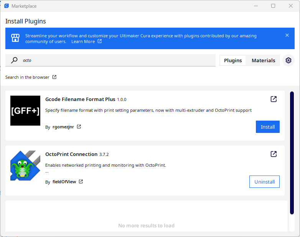Open author rgomezjnr profile link
Image resolution: width=300 pixels, height=237 pixels.
point(63,127)
